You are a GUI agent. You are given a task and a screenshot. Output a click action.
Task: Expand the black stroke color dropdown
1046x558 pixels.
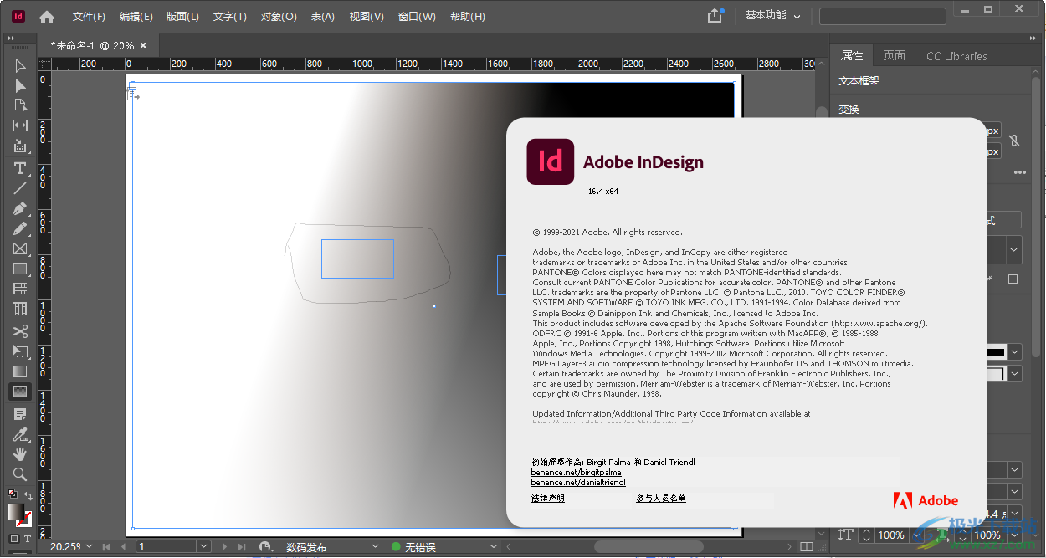coord(1015,352)
